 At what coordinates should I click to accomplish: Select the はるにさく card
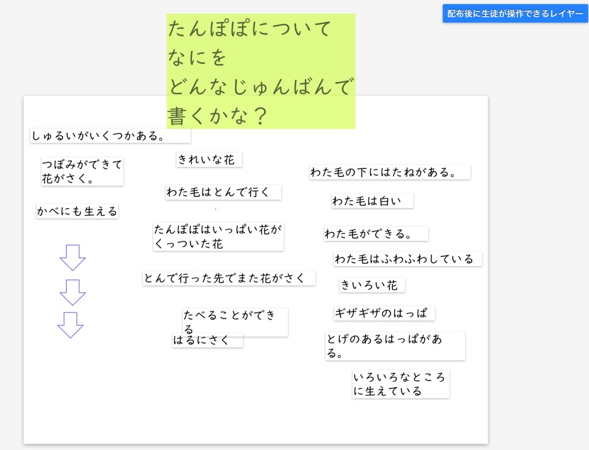click(207, 341)
